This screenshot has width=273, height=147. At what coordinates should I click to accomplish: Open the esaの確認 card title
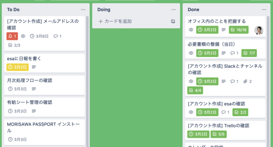click(x=217, y=104)
